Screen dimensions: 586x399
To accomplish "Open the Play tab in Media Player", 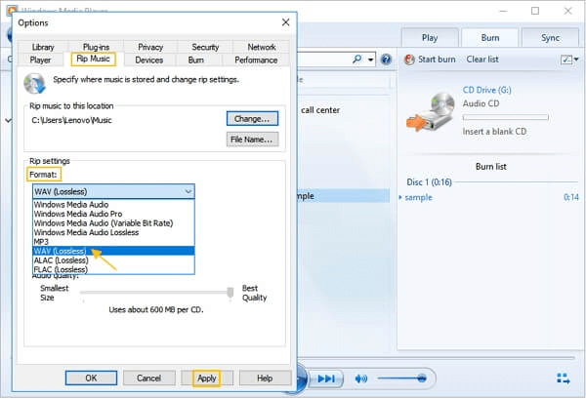I will (x=430, y=38).
